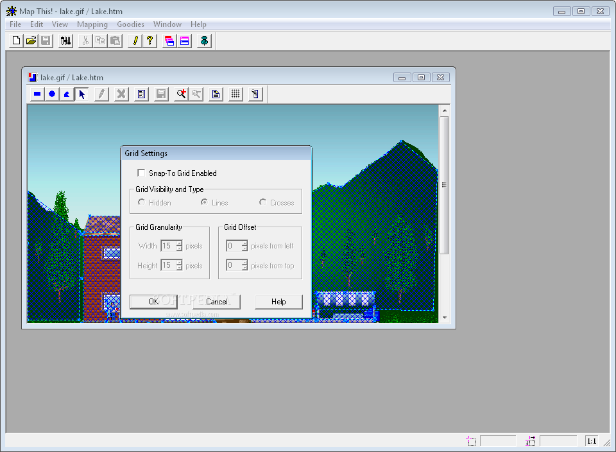The height and width of the screenshot is (452, 616).
Task: Click the yellow info icon
Action: click(135, 41)
